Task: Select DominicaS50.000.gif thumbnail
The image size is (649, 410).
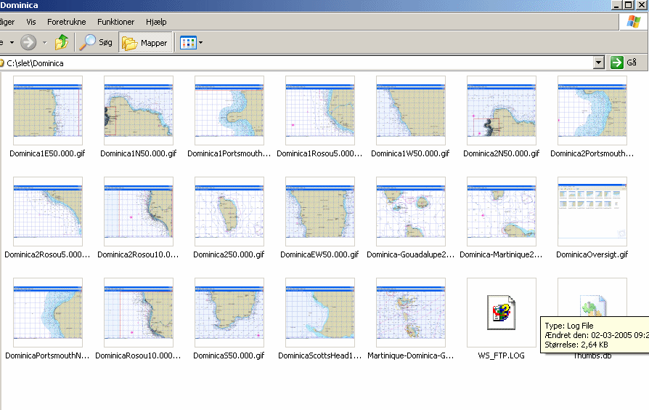Action: 229,313
